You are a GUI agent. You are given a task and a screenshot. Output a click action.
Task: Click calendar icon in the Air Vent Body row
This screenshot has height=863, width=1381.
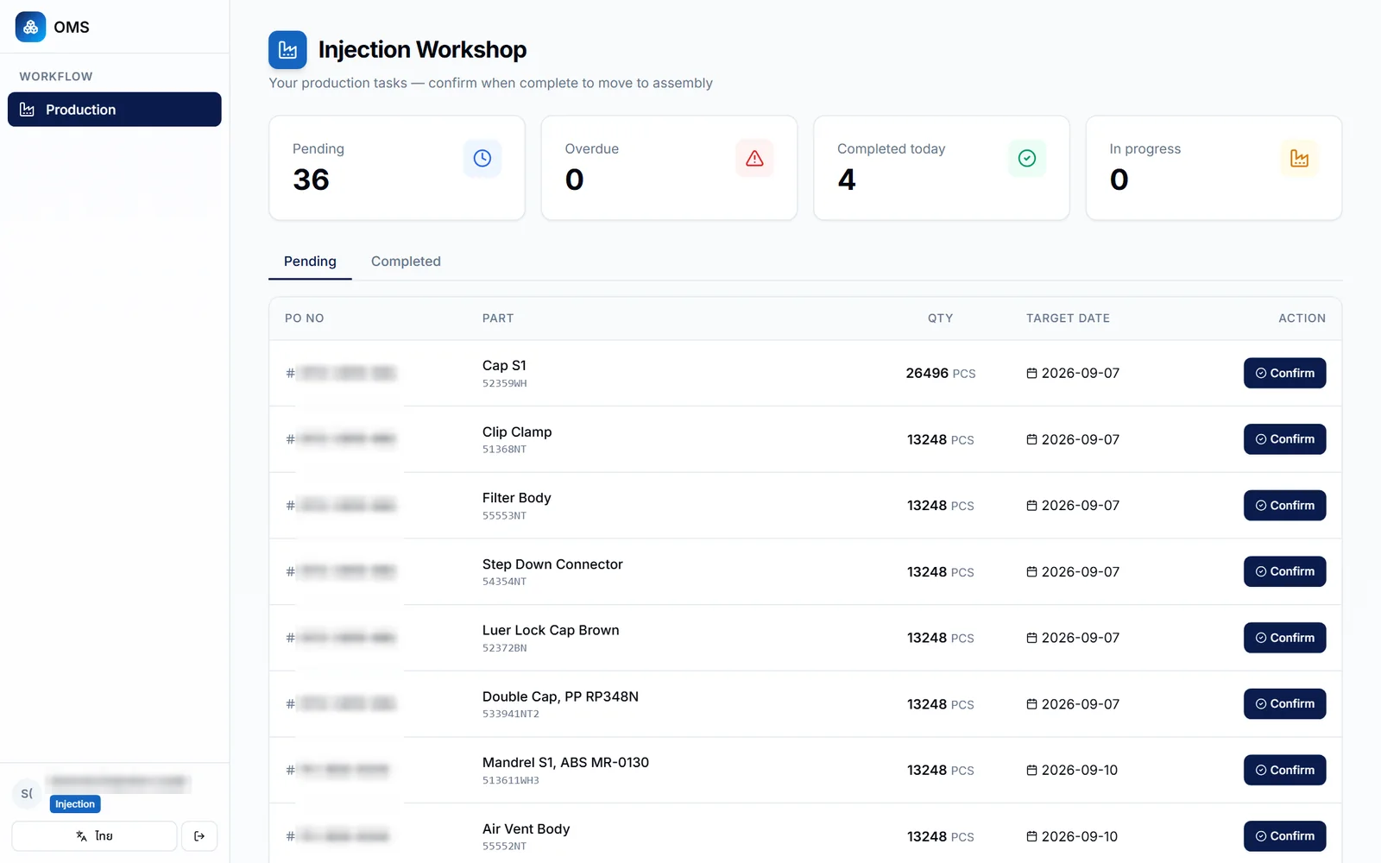pos(1031,836)
